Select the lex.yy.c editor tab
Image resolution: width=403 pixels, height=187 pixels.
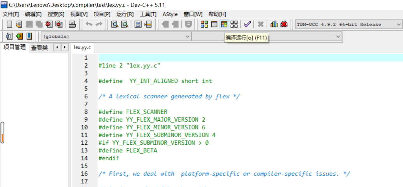pos(82,47)
